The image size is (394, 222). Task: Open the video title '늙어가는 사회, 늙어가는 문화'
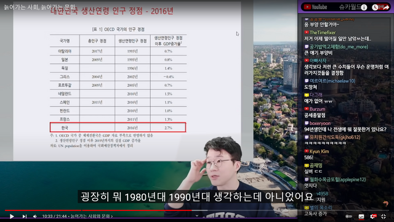(x=39, y=7)
